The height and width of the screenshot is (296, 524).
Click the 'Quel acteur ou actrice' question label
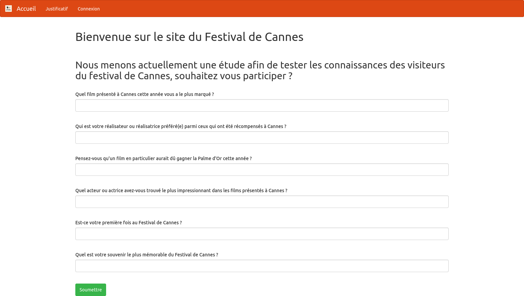tap(181, 191)
